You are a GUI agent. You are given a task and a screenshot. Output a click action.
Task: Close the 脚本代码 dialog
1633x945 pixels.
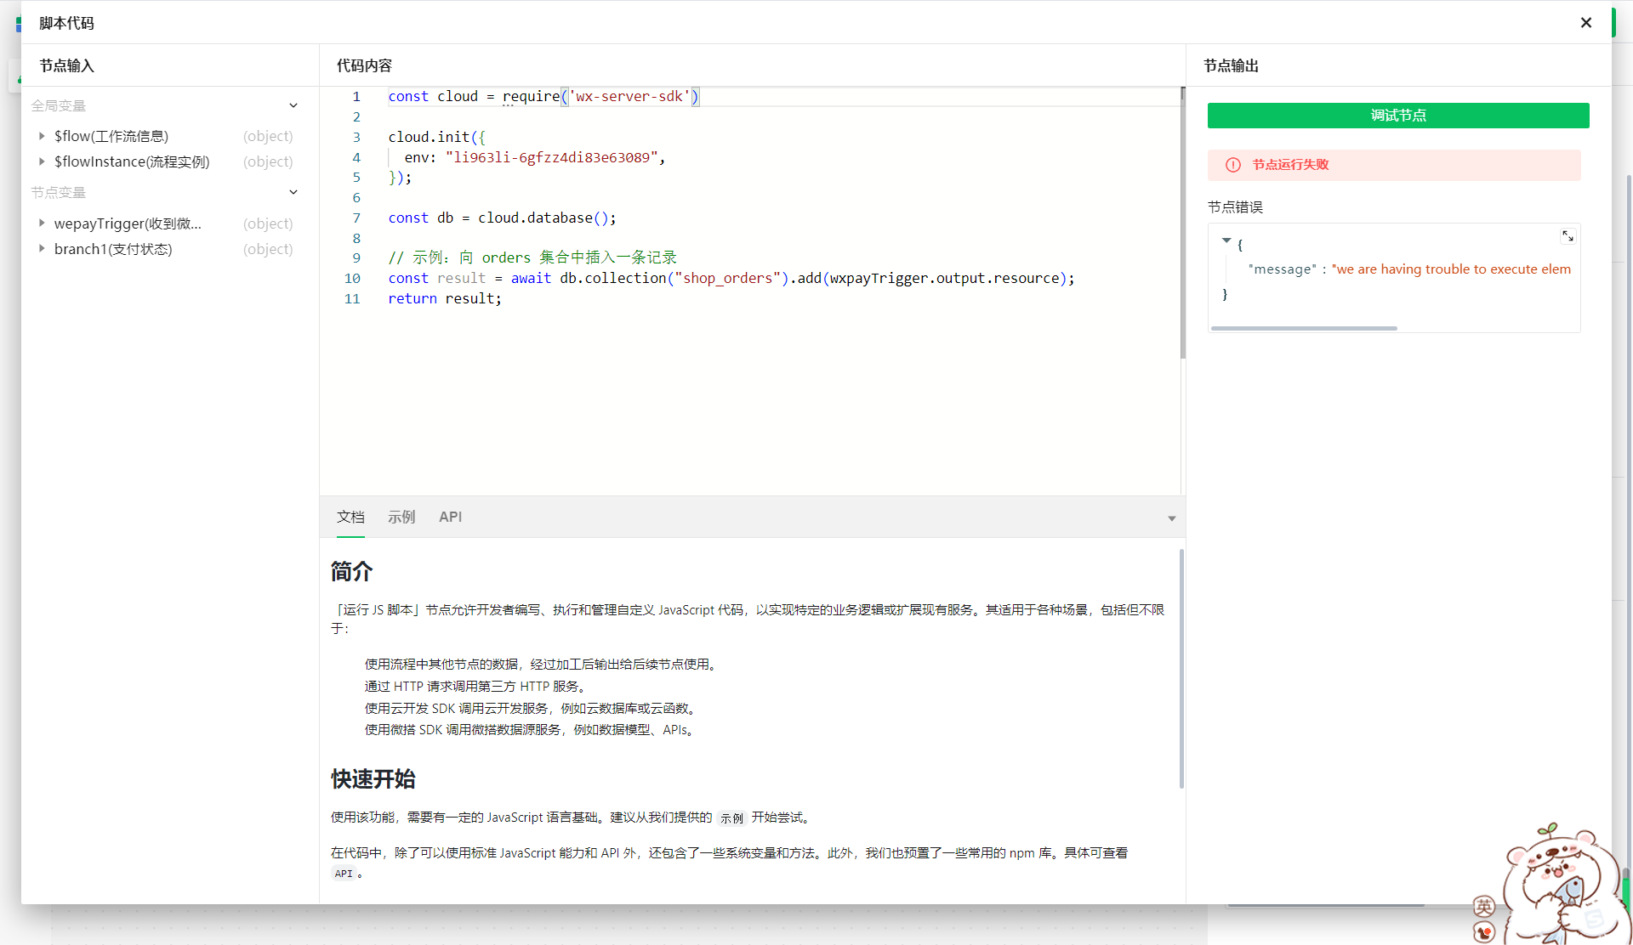[x=1585, y=23]
